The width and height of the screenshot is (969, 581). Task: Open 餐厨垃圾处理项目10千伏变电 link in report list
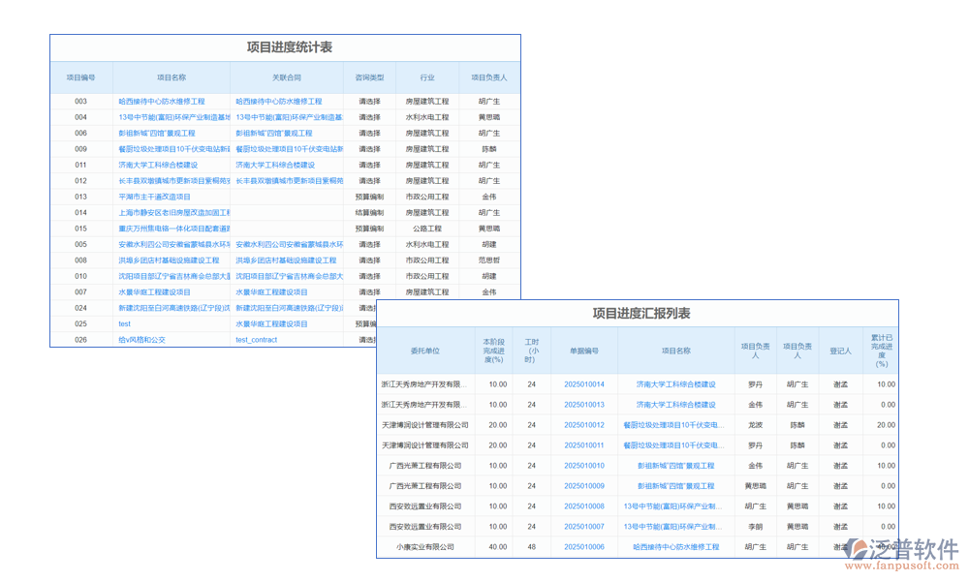coord(675,425)
